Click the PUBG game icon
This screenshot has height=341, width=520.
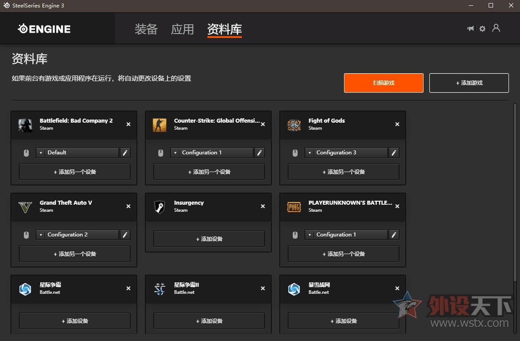(294, 207)
